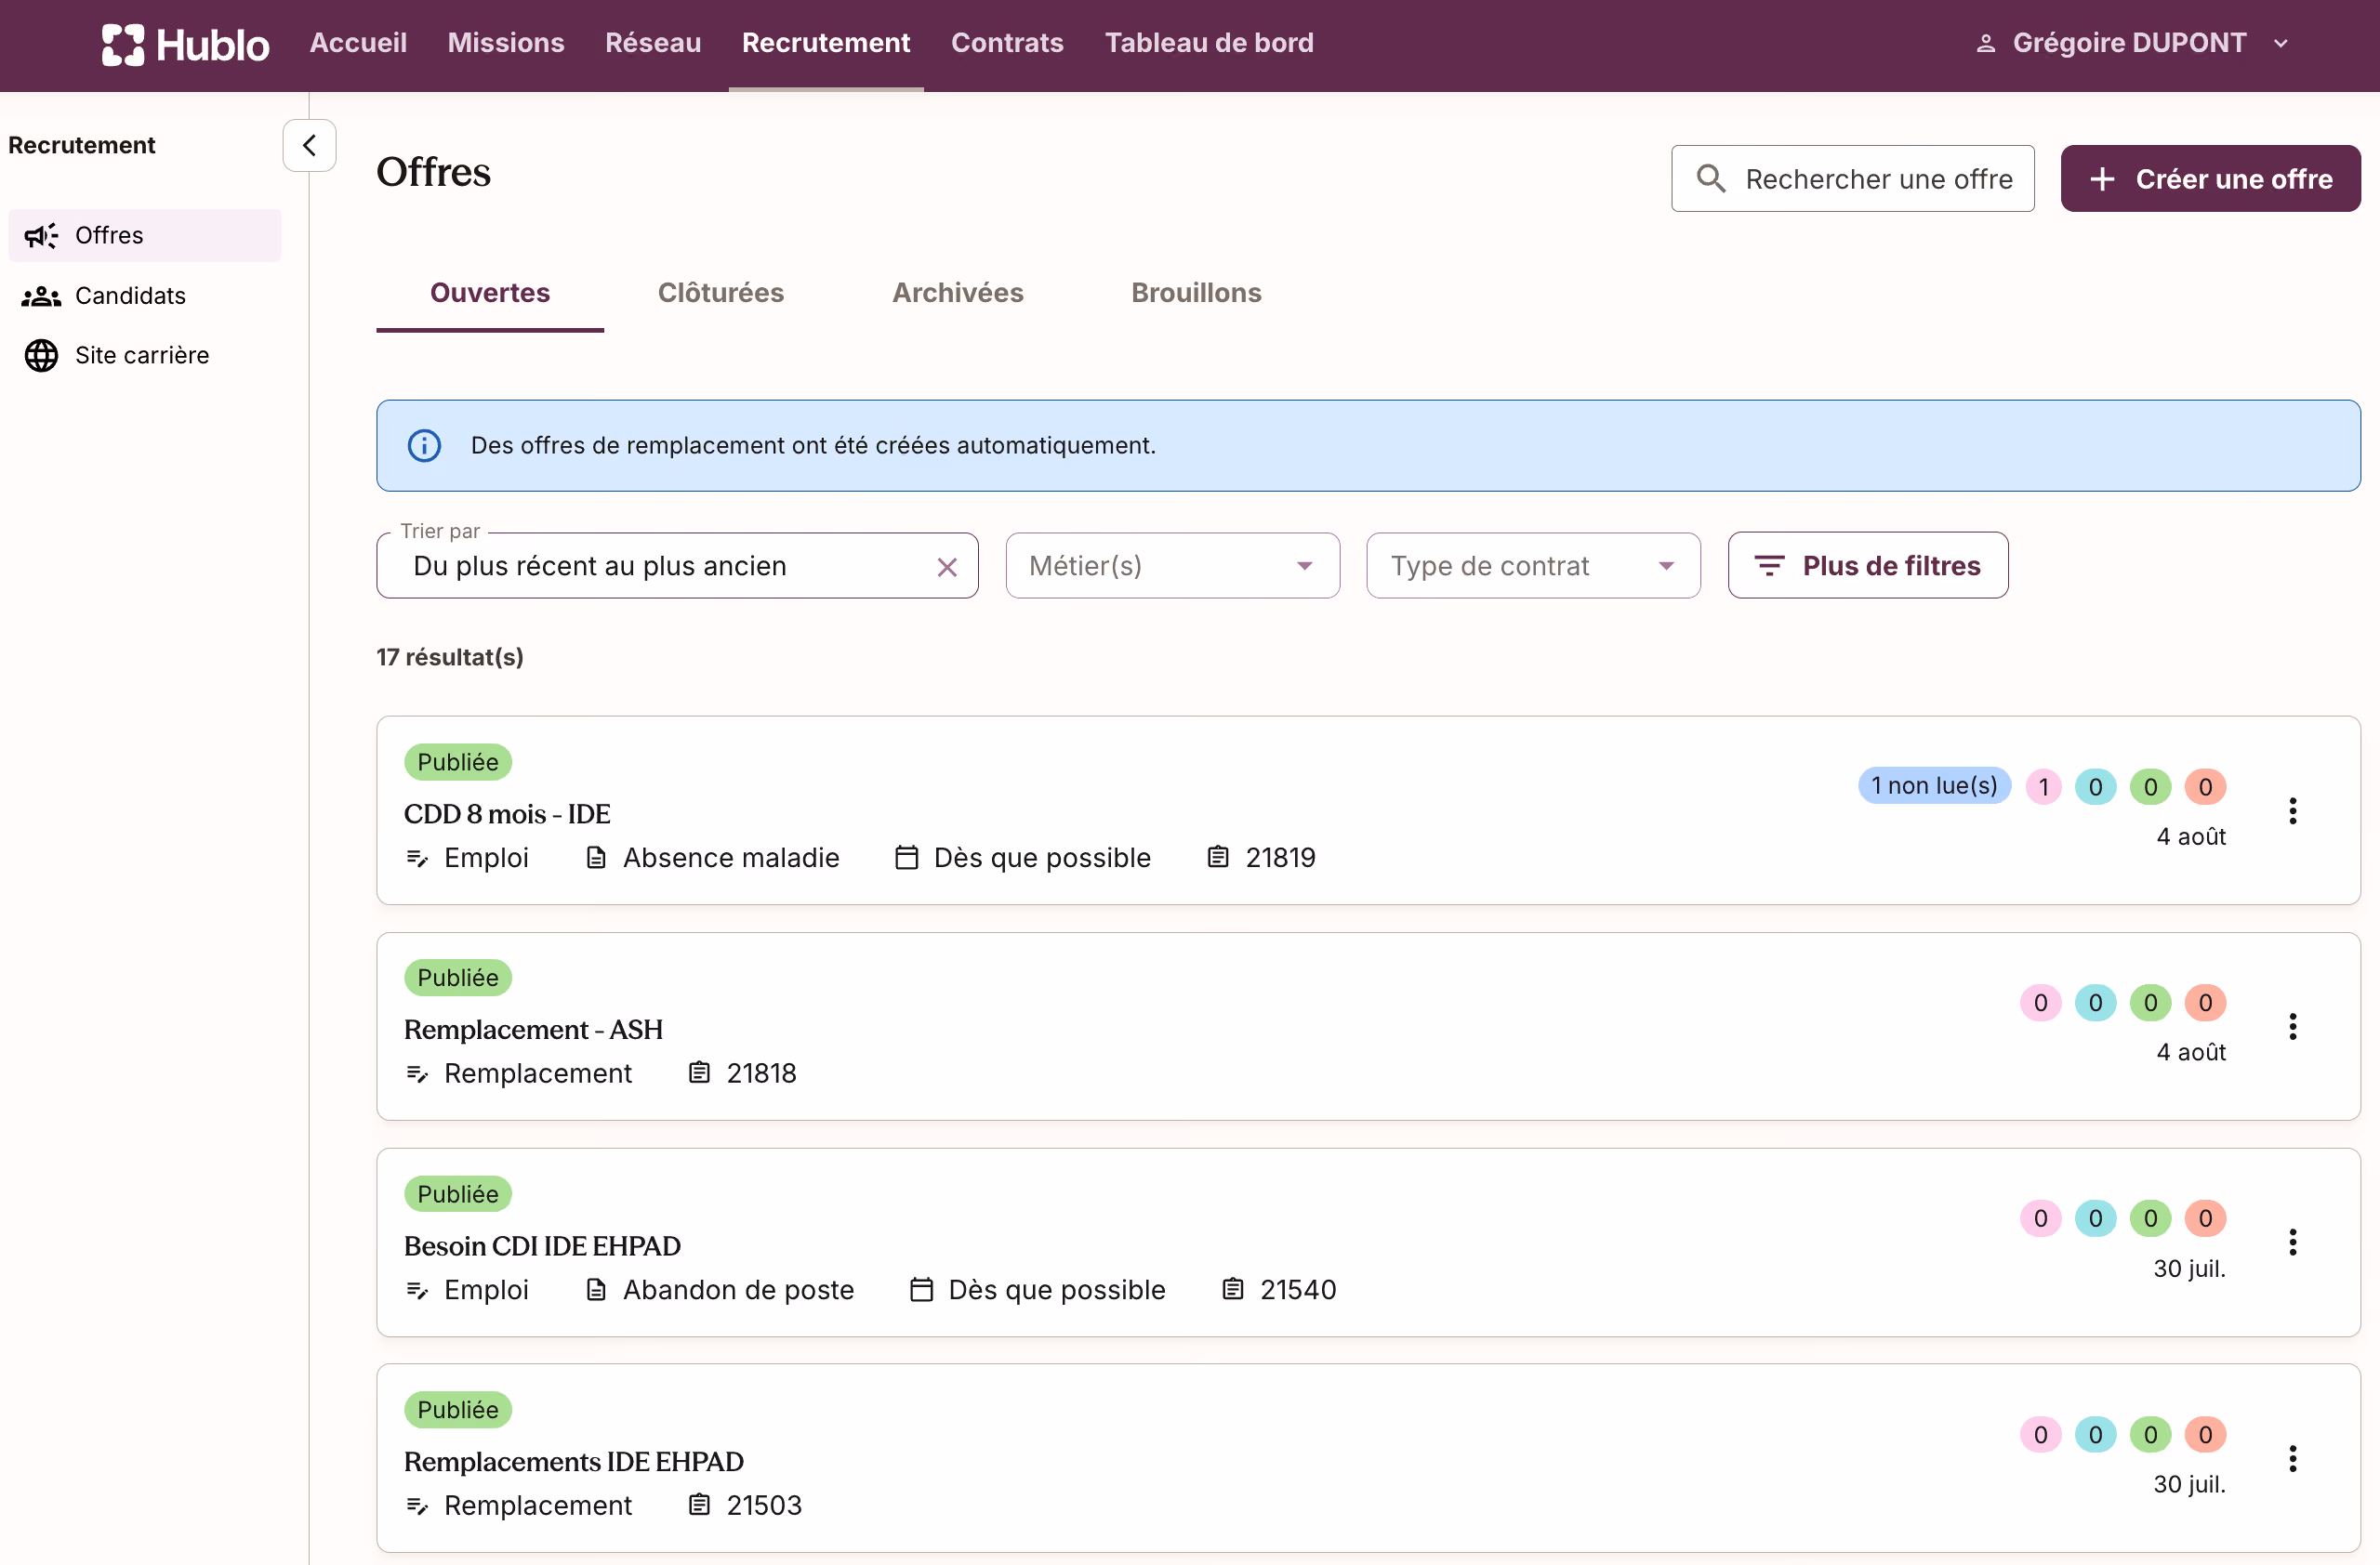Click pink counter on Remplacement - ASH offer
The height and width of the screenshot is (1565, 2380).
coord(2040,1004)
